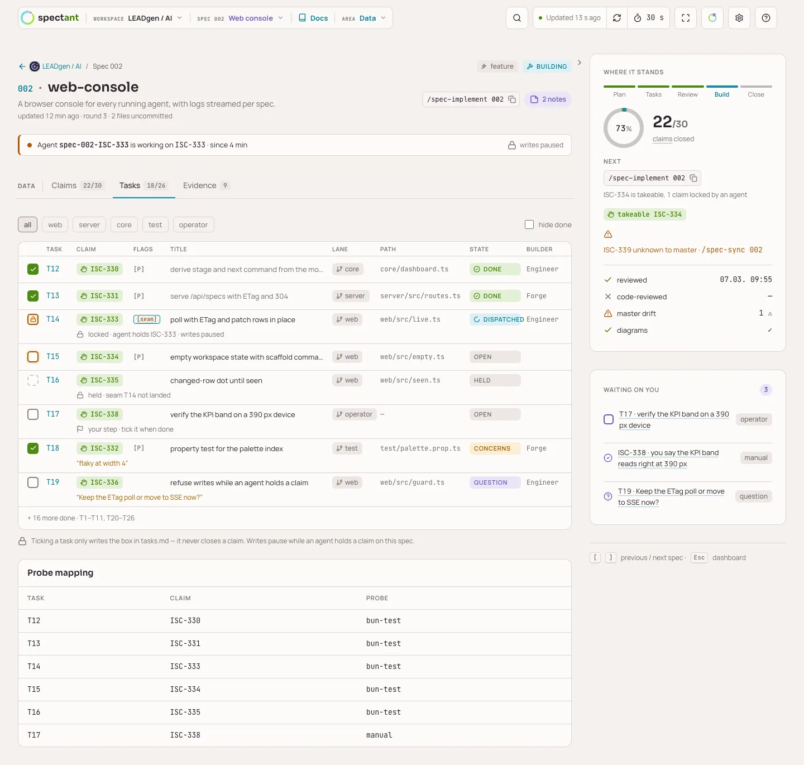Click the lock icon in the footer note
The height and width of the screenshot is (765, 804).
pos(22,541)
